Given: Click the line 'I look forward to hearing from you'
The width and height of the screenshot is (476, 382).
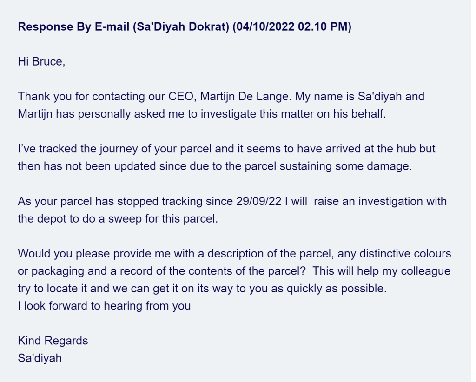Looking at the screenshot, I should pos(104,306).
